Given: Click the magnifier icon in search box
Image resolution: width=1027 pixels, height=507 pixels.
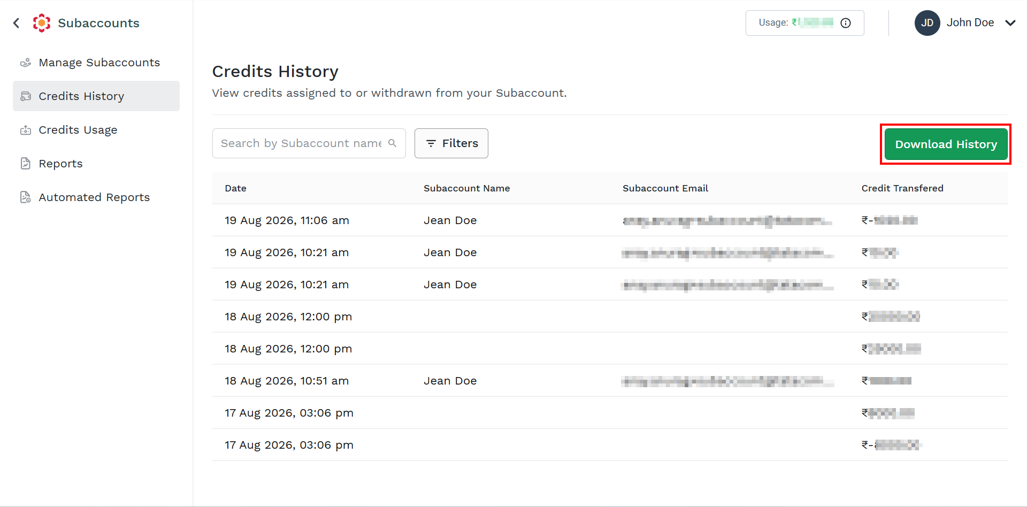Looking at the screenshot, I should click(x=393, y=143).
